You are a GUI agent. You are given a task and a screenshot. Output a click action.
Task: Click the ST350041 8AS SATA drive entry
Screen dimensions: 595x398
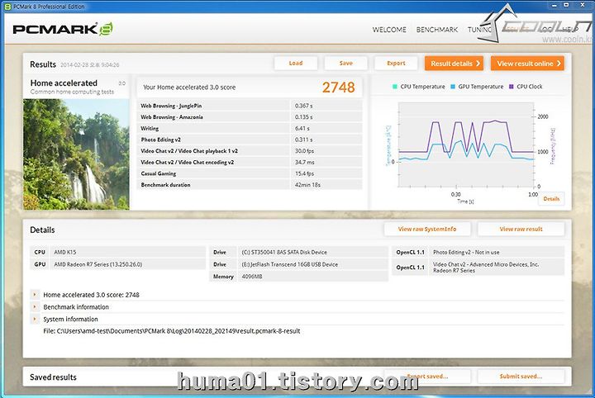click(283, 252)
